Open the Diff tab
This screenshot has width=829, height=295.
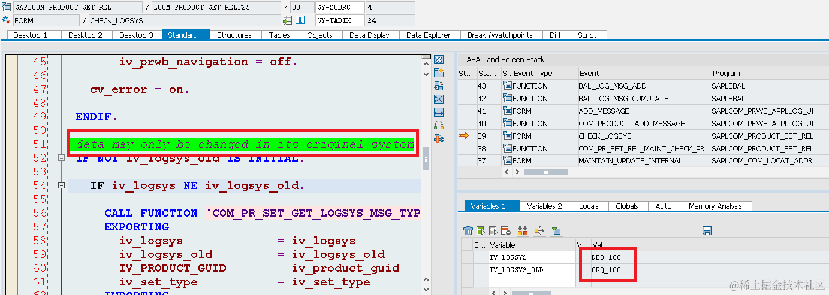point(555,35)
